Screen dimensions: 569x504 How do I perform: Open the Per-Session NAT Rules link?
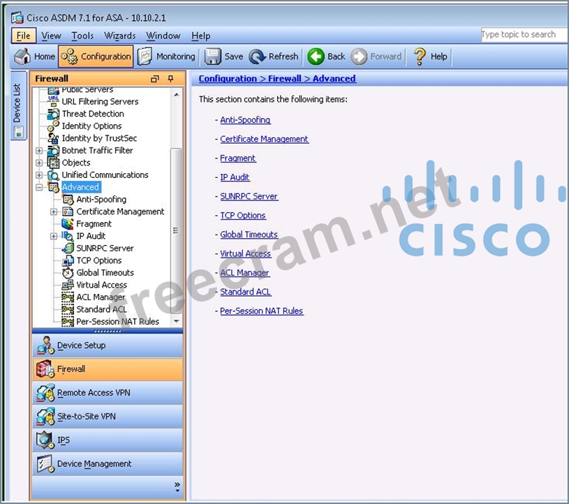pos(261,311)
